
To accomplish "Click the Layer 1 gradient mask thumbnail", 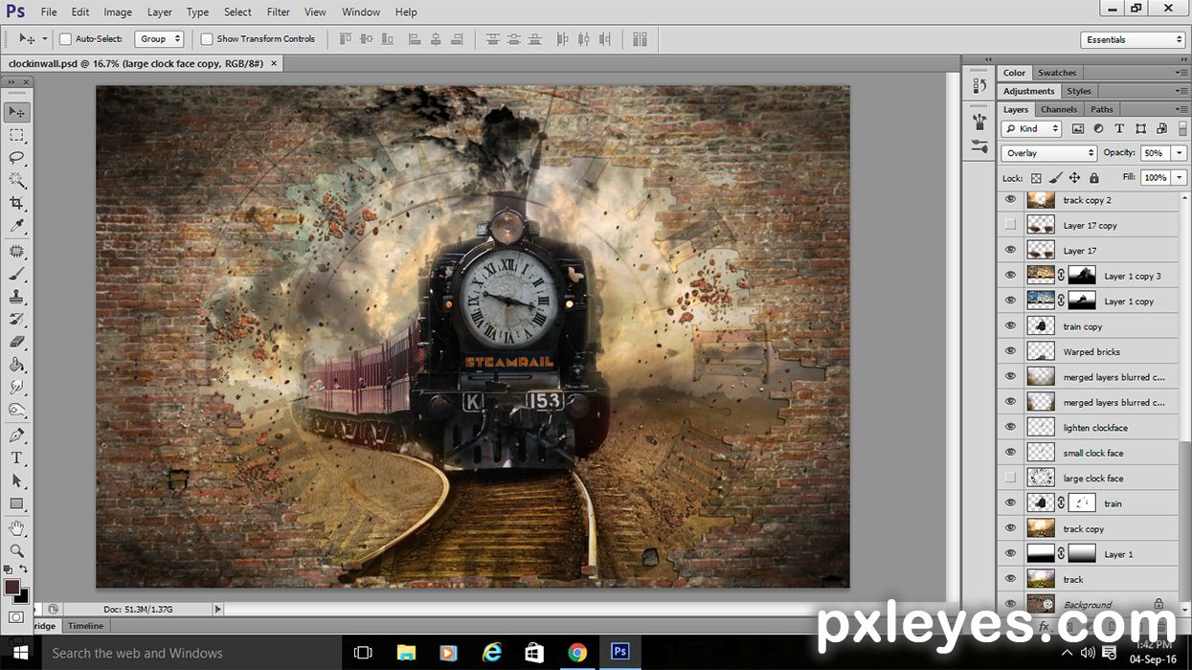I will [1082, 553].
